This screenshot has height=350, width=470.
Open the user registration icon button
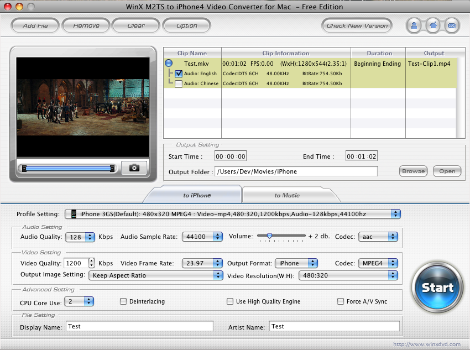coord(414,26)
